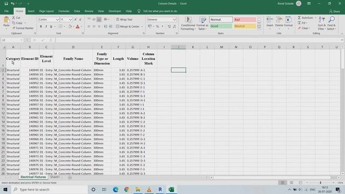Open the General number format dropdown
The image size is (345, 194).
175,19
